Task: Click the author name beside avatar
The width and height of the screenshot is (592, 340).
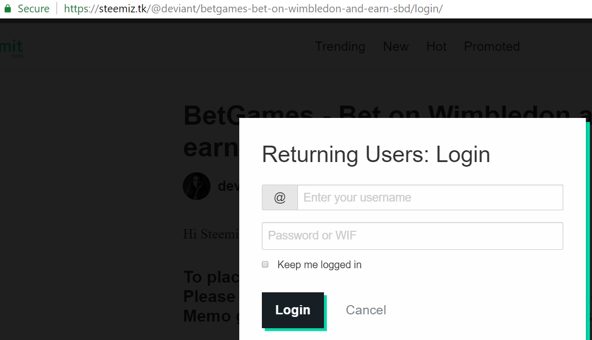Action: 228,186
